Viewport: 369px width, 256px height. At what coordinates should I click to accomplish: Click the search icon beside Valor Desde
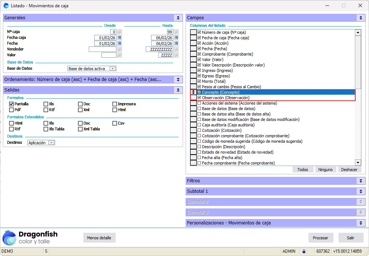pos(119,55)
